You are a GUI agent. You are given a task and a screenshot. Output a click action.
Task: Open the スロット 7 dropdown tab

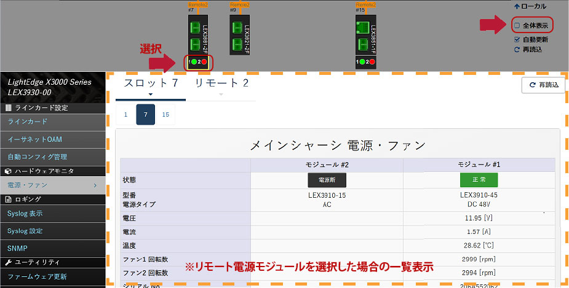[x=151, y=85]
